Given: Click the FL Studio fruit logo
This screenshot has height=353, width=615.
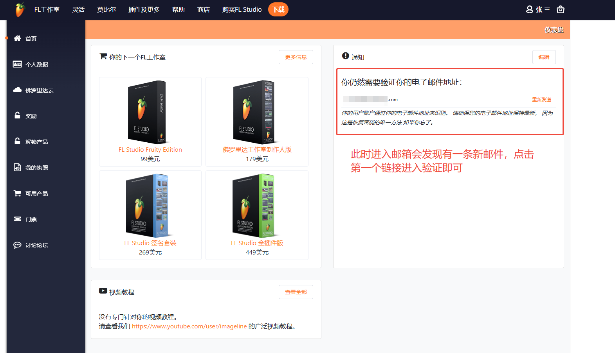Looking at the screenshot, I should coord(20,9).
